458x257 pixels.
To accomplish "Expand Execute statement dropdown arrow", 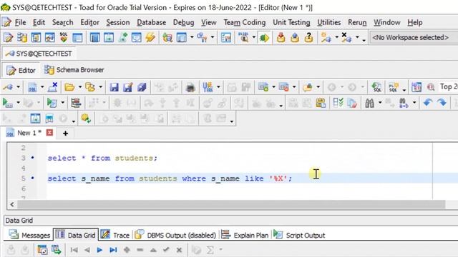I will tap(18, 102).
